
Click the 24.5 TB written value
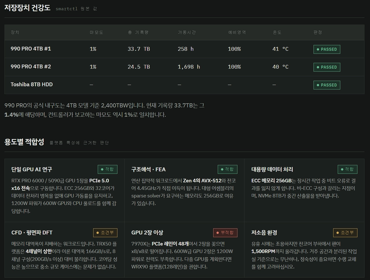coord(139,67)
